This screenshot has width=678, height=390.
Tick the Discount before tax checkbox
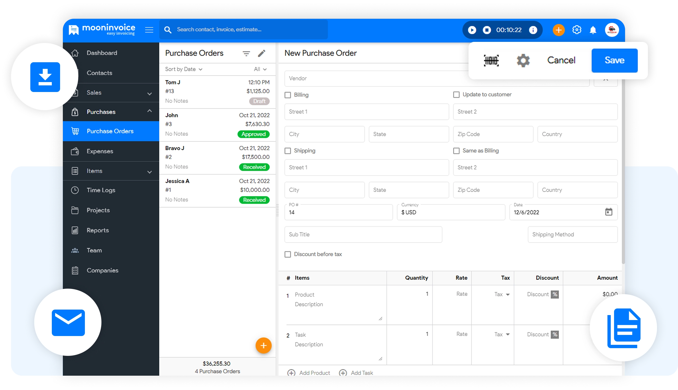288,254
